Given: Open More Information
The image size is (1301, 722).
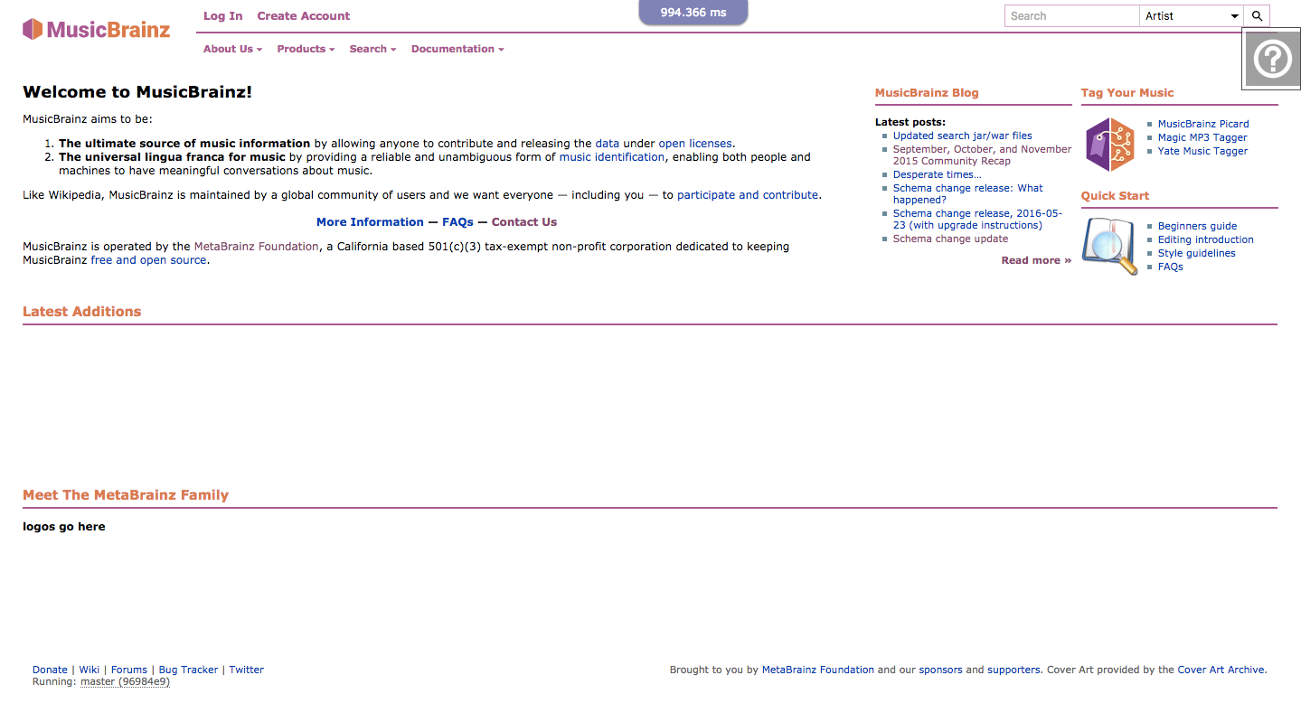Looking at the screenshot, I should pos(370,221).
